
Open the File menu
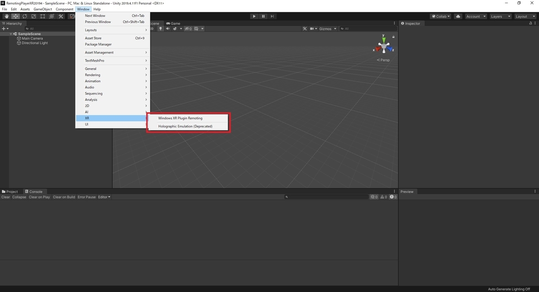pyautogui.click(x=4, y=9)
